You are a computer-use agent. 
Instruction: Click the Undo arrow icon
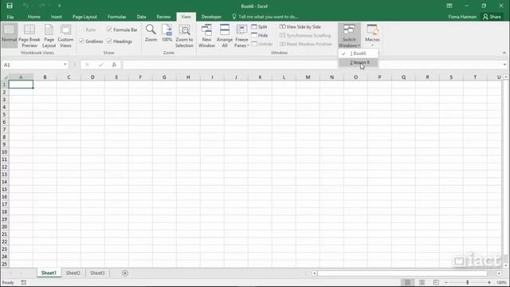[26, 6]
